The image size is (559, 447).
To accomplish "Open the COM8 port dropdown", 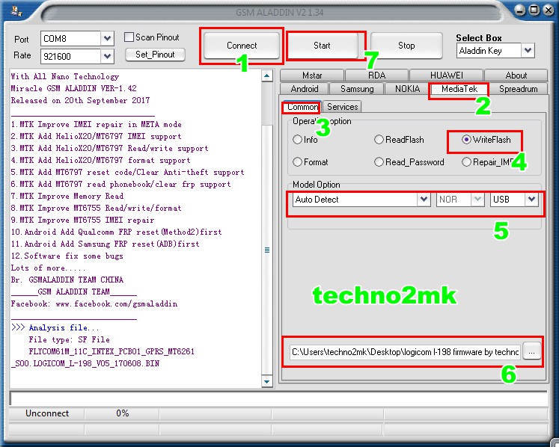I will pos(107,39).
